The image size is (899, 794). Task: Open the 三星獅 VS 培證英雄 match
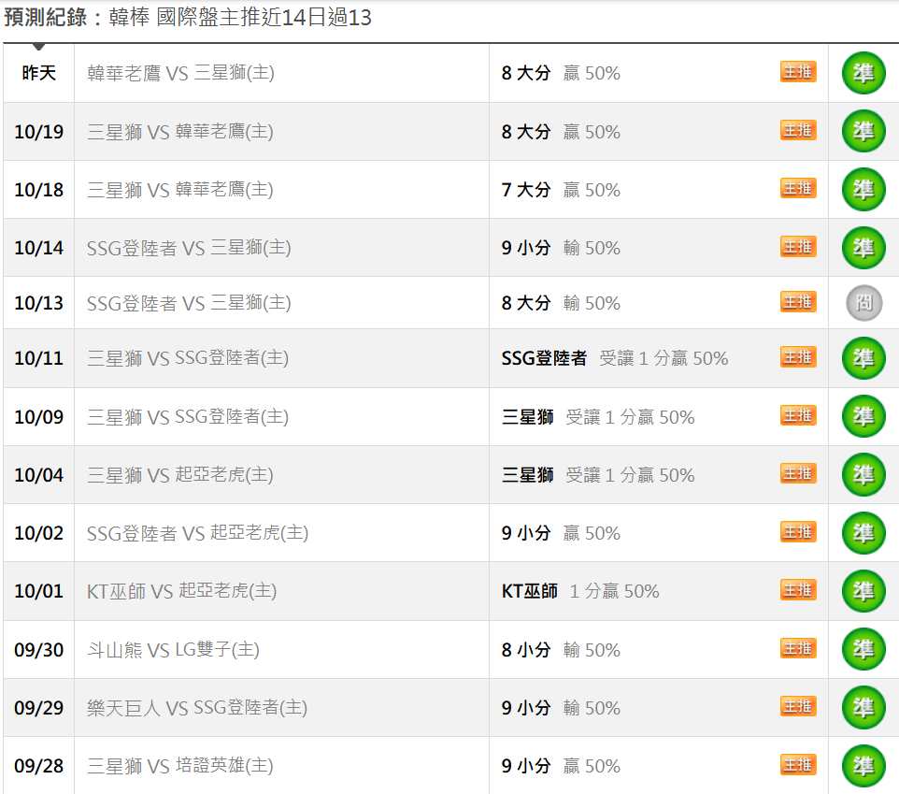point(180,766)
